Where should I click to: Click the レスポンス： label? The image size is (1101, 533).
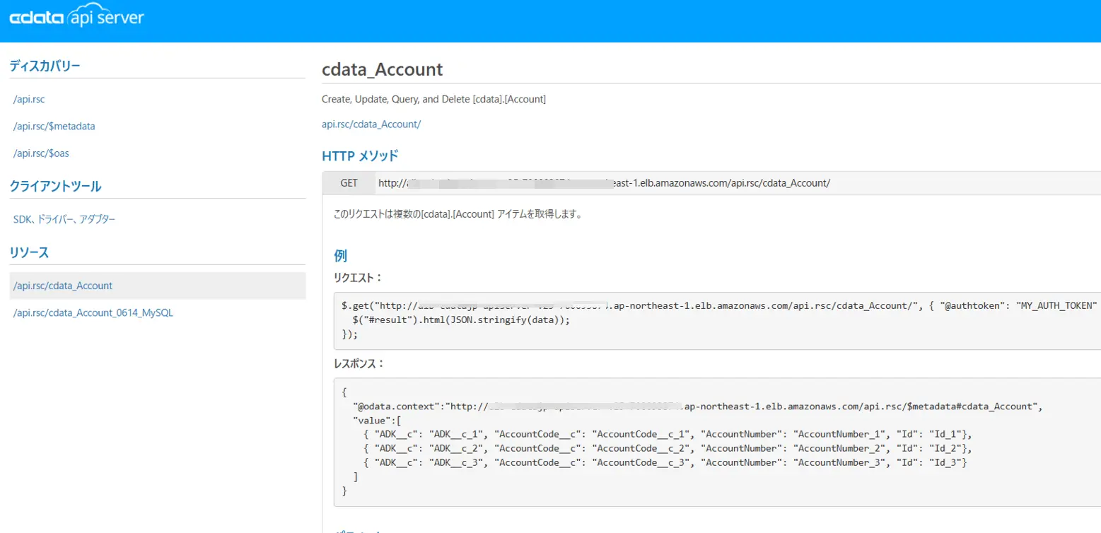(x=359, y=363)
